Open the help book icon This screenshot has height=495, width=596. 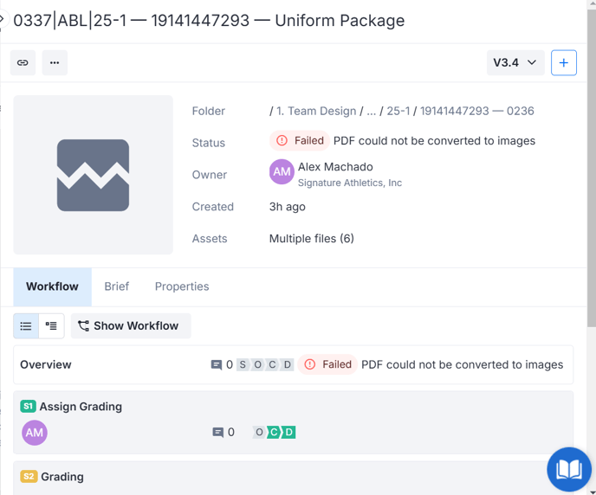(x=568, y=469)
